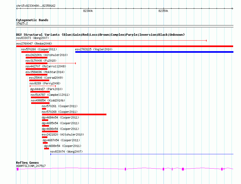Click the nsv9289 (Perry2008) variant label

45,83
